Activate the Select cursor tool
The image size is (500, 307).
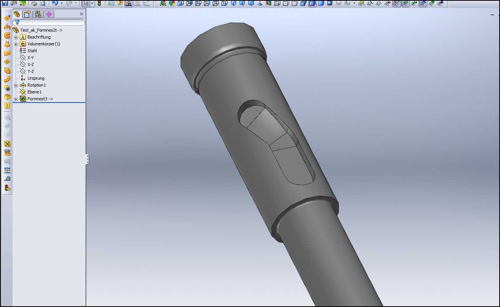click(x=86, y=3)
